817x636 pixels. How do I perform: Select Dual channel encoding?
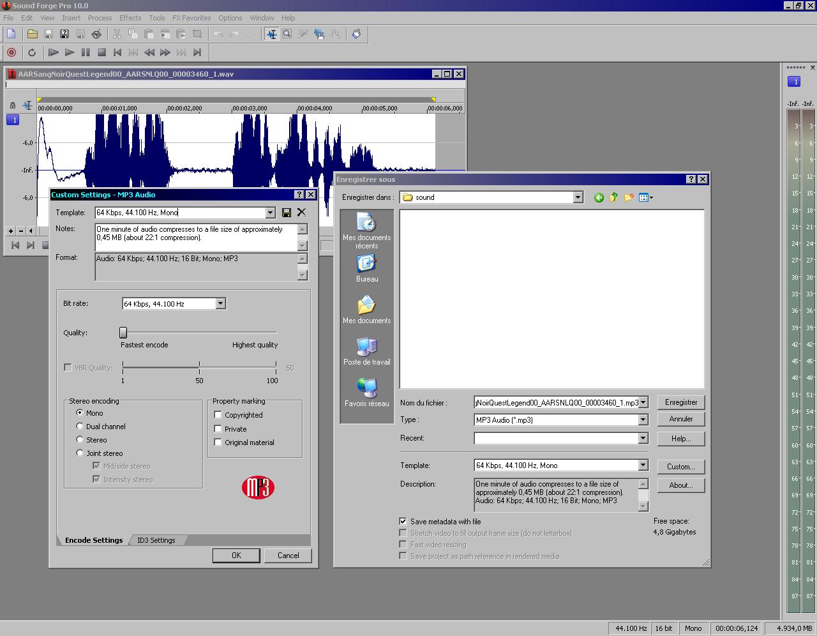coord(80,426)
